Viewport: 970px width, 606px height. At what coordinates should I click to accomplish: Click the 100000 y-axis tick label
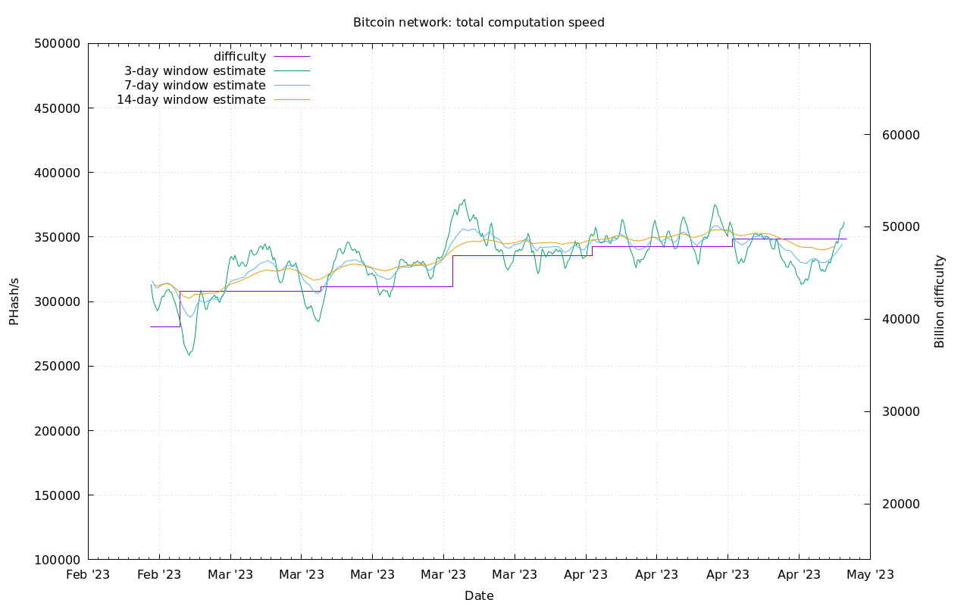(57, 561)
